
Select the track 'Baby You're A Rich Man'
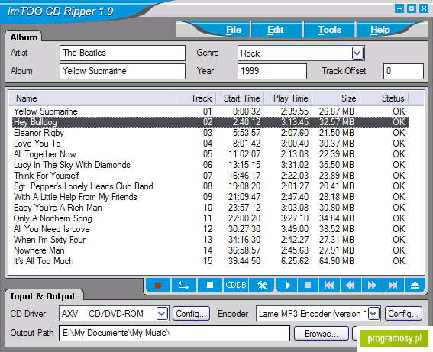coord(211,208)
